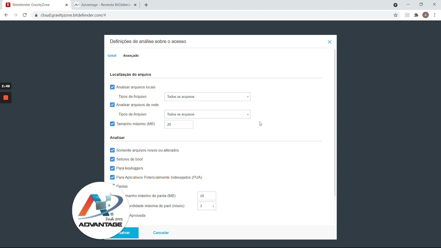This screenshot has height=248, width=441.
Task: Click the Pastas label
Action: click(x=122, y=186)
